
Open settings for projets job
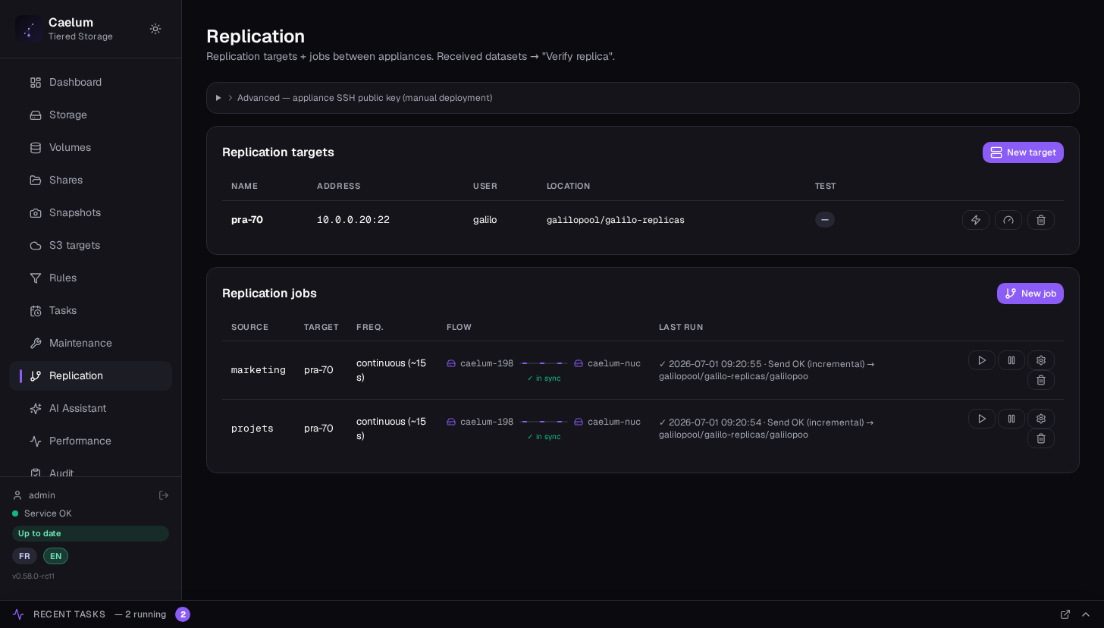[x=1041, y=419]
